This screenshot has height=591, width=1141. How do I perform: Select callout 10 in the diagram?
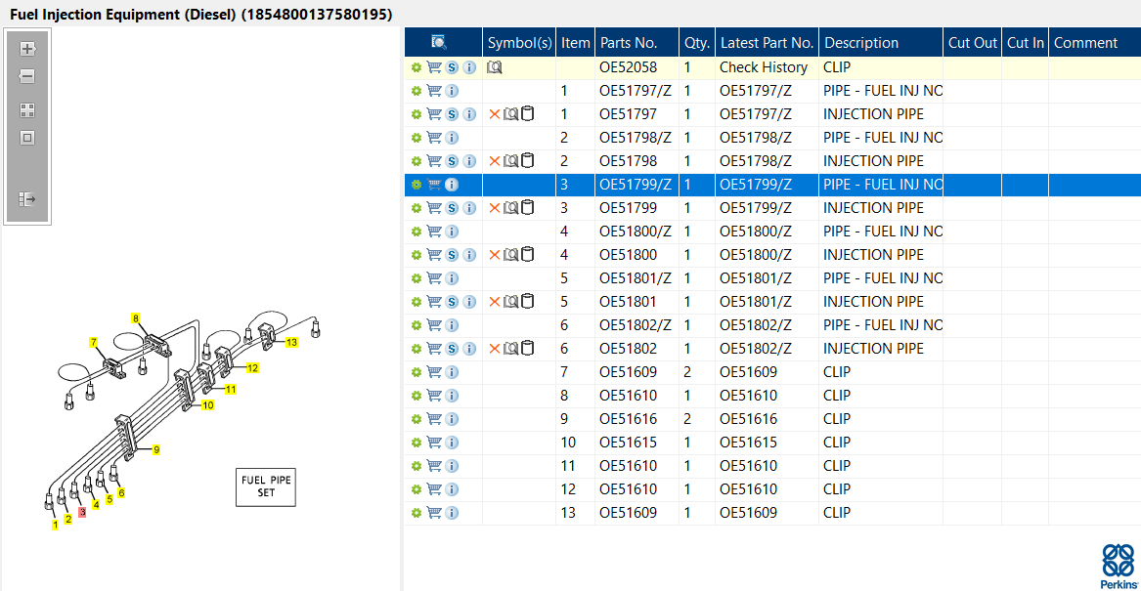coord(208,405)
